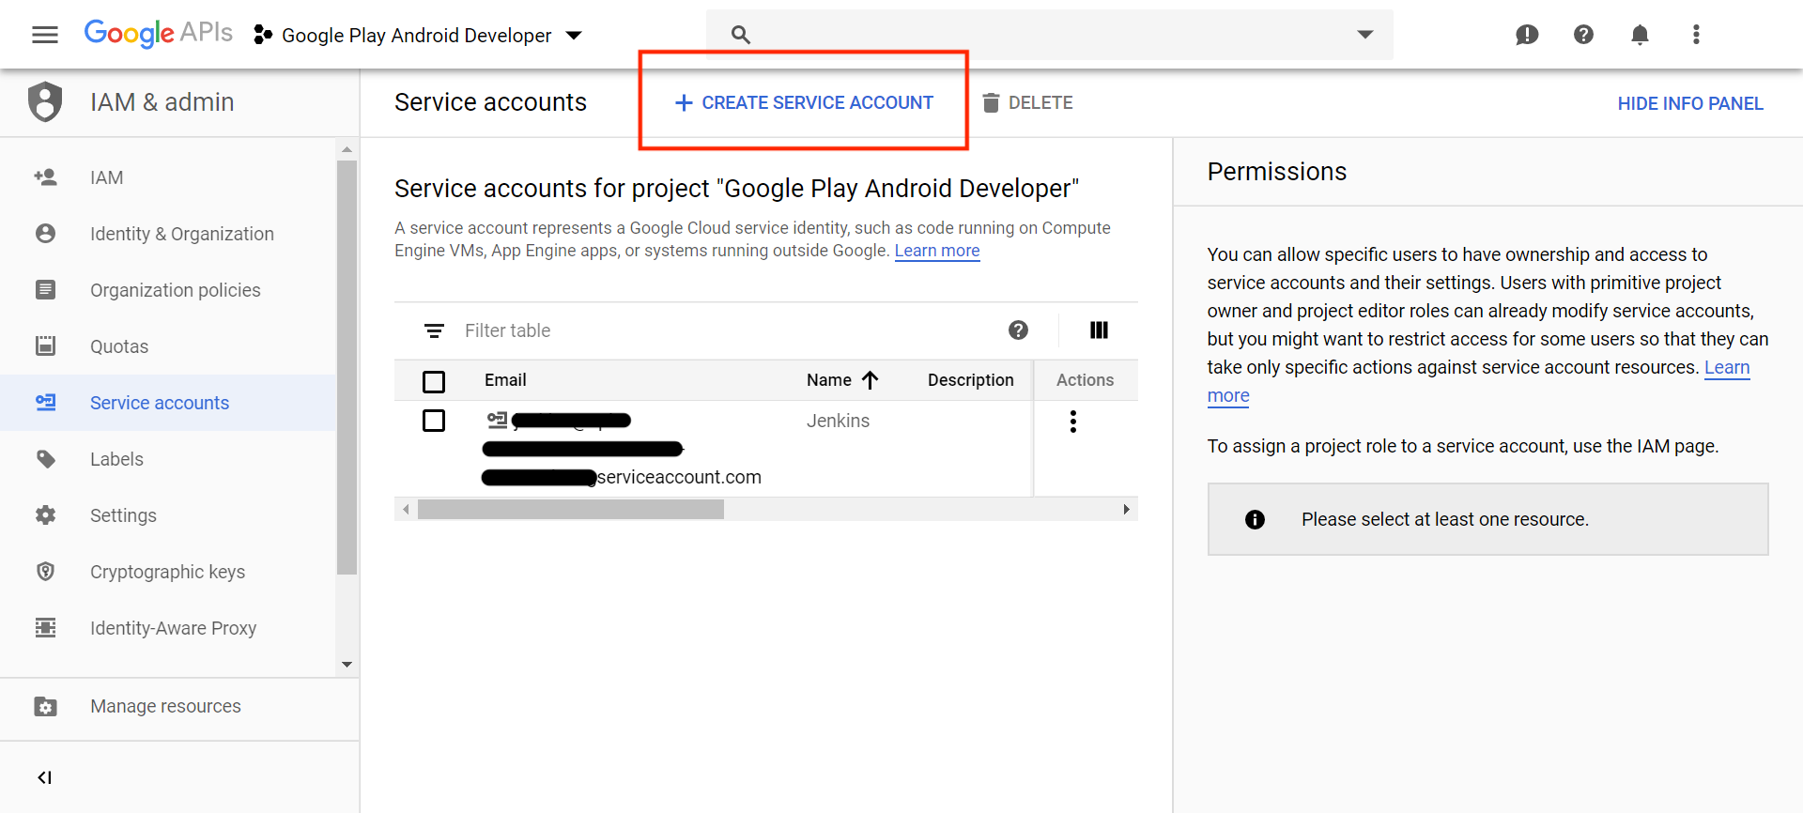Open Organization policies

(x=168, y=290)
